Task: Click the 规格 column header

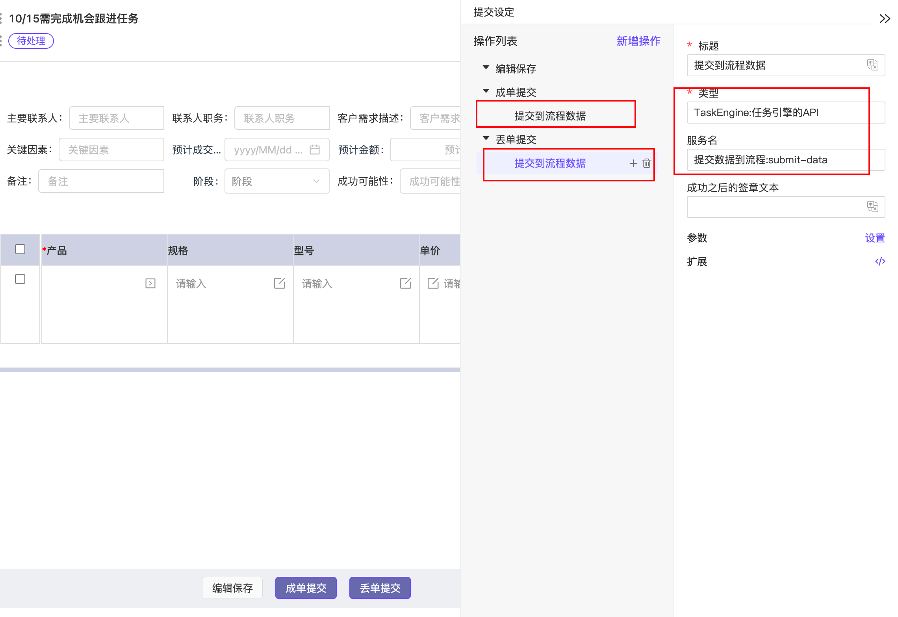Action: pyautogui.click(x=230, y=250)
